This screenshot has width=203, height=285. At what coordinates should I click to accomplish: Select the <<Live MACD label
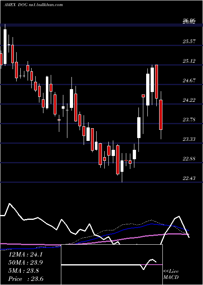[171, 274]
